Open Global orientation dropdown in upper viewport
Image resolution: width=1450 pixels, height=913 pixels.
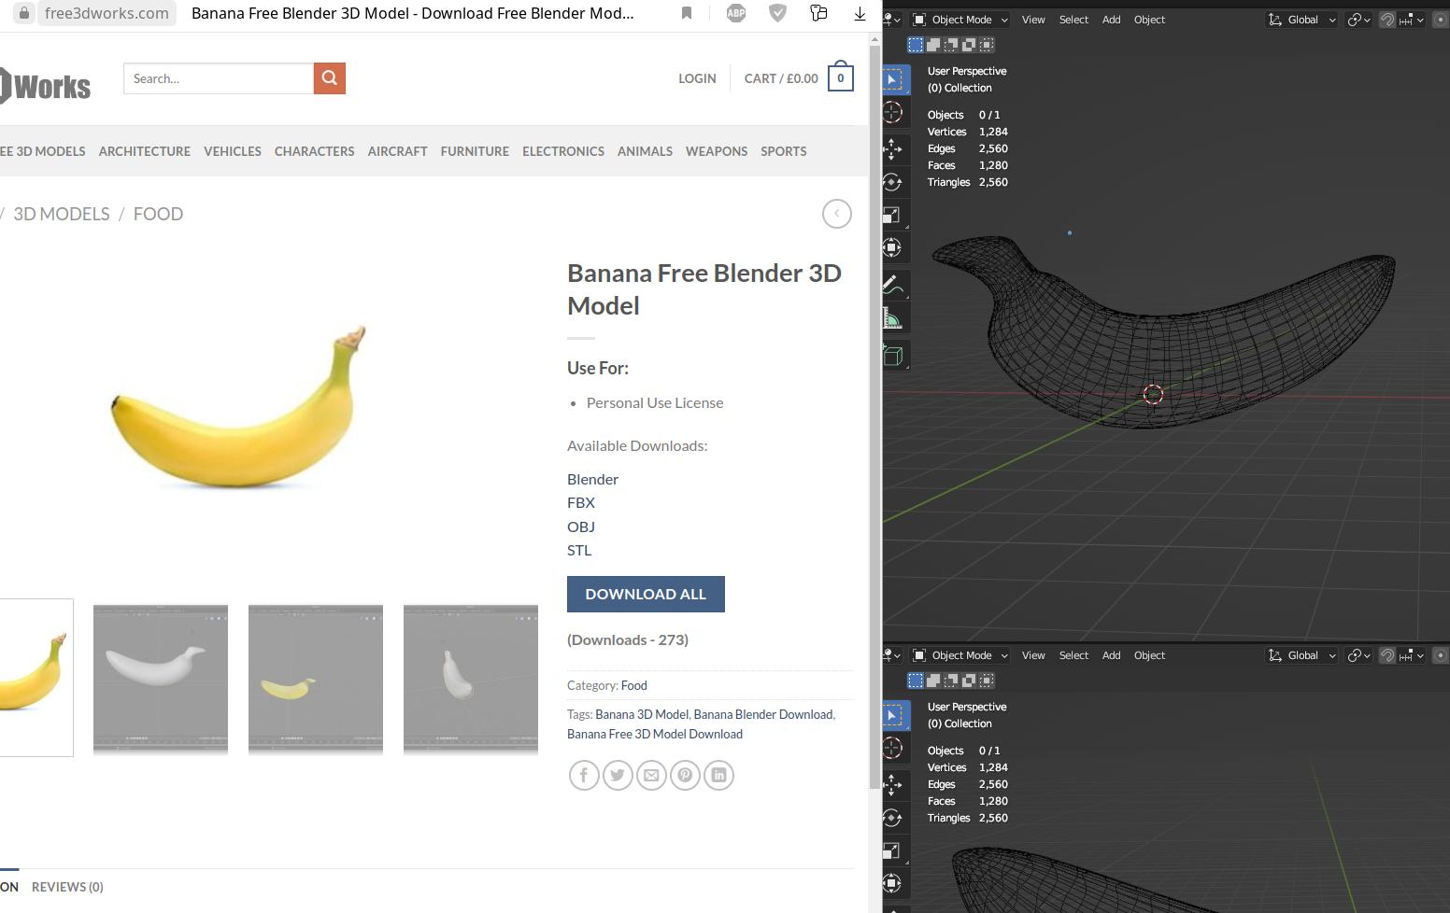coord(1301,20)
